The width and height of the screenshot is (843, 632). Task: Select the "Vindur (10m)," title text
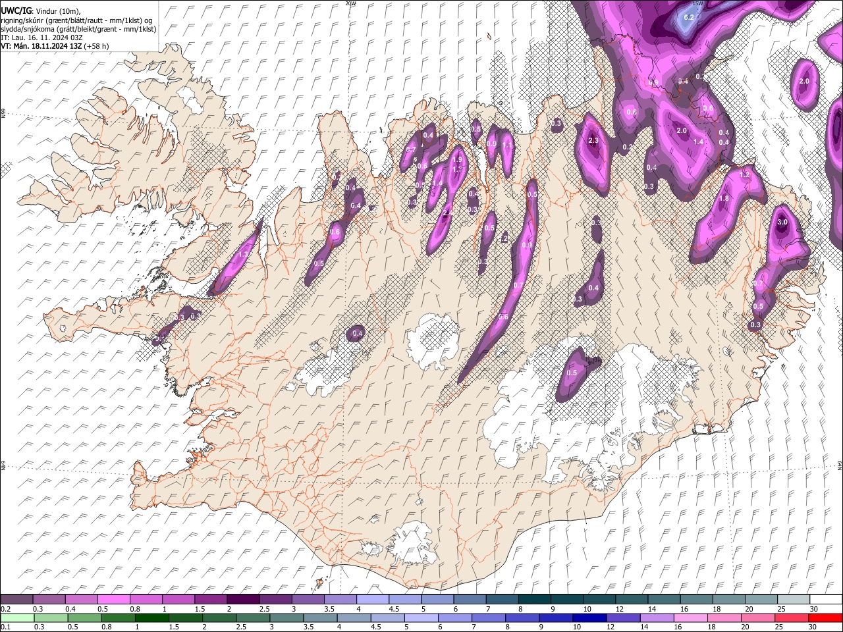coord(57,11)
